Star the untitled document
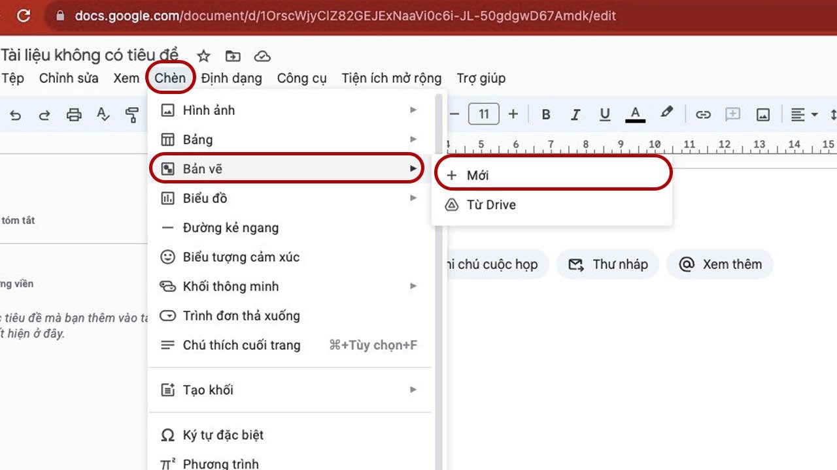The height and width of the screenshot is (470, 837). click(204, 56)
